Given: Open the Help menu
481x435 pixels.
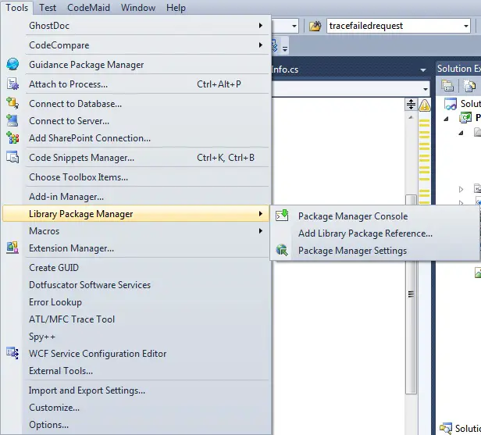Looking at the screenshot, I should (176, 8).
